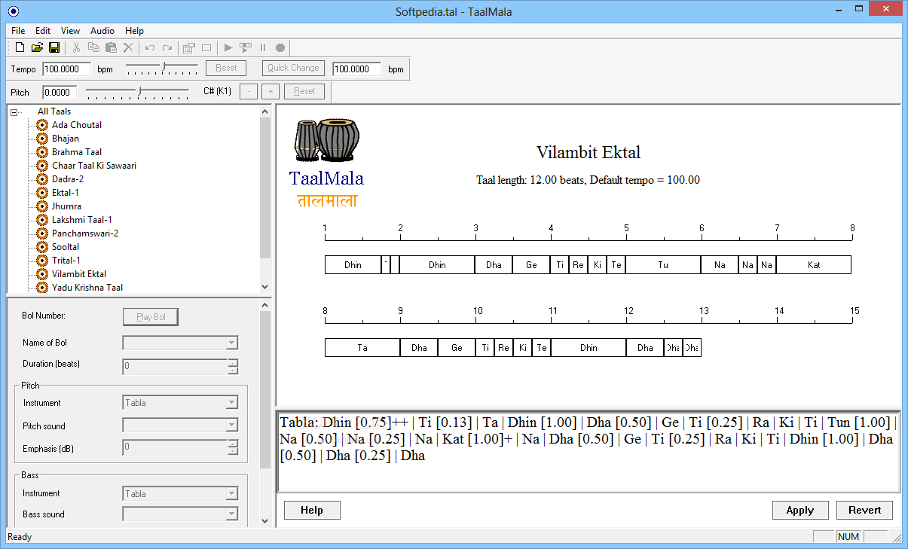Click the round Stop/Record toolbar icon
908x549 pixels.
(280, 47)
